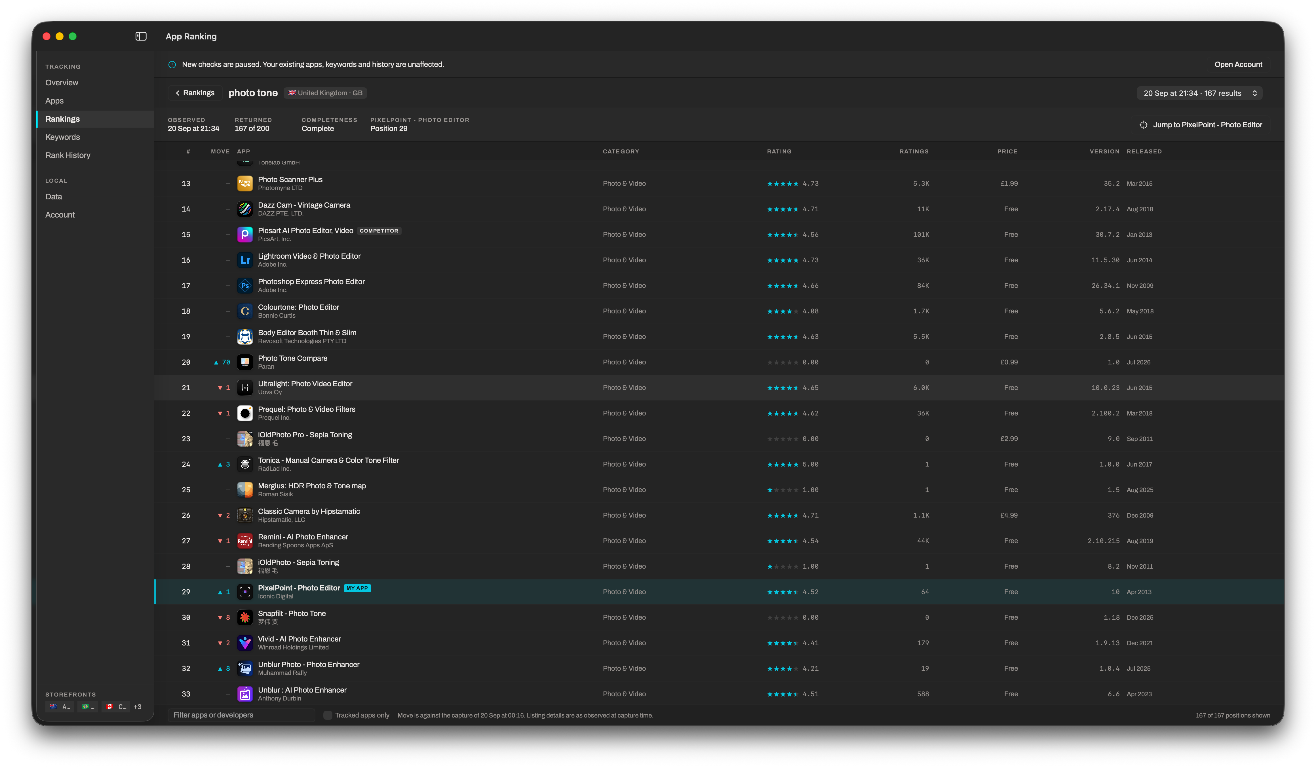The width and height of the screenshot is (1316, 768).
Task: Click the PixelPoint app icon
Action: [245, 592]
